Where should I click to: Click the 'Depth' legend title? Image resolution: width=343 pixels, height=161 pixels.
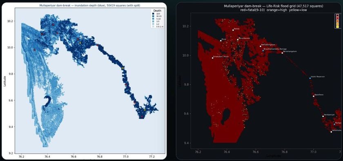point(157,11)
